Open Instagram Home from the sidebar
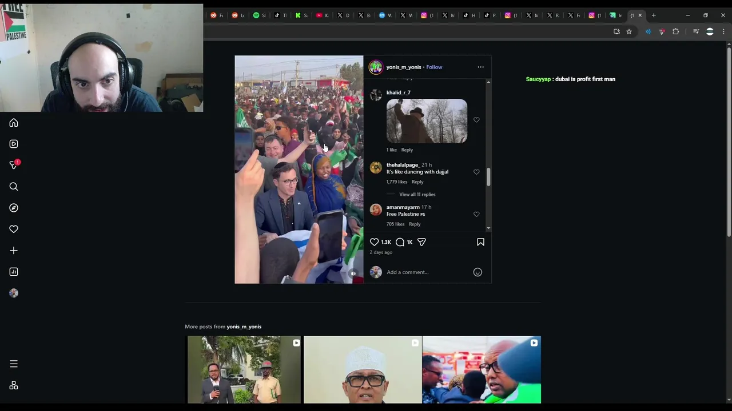The image size is (732, 411). [x=14, y=123]
